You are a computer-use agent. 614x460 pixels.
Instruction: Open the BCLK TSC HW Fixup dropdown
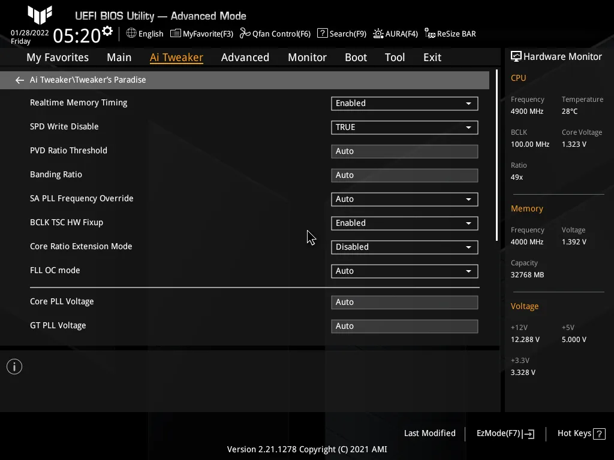pyautogui.click(x=405, y=223)
